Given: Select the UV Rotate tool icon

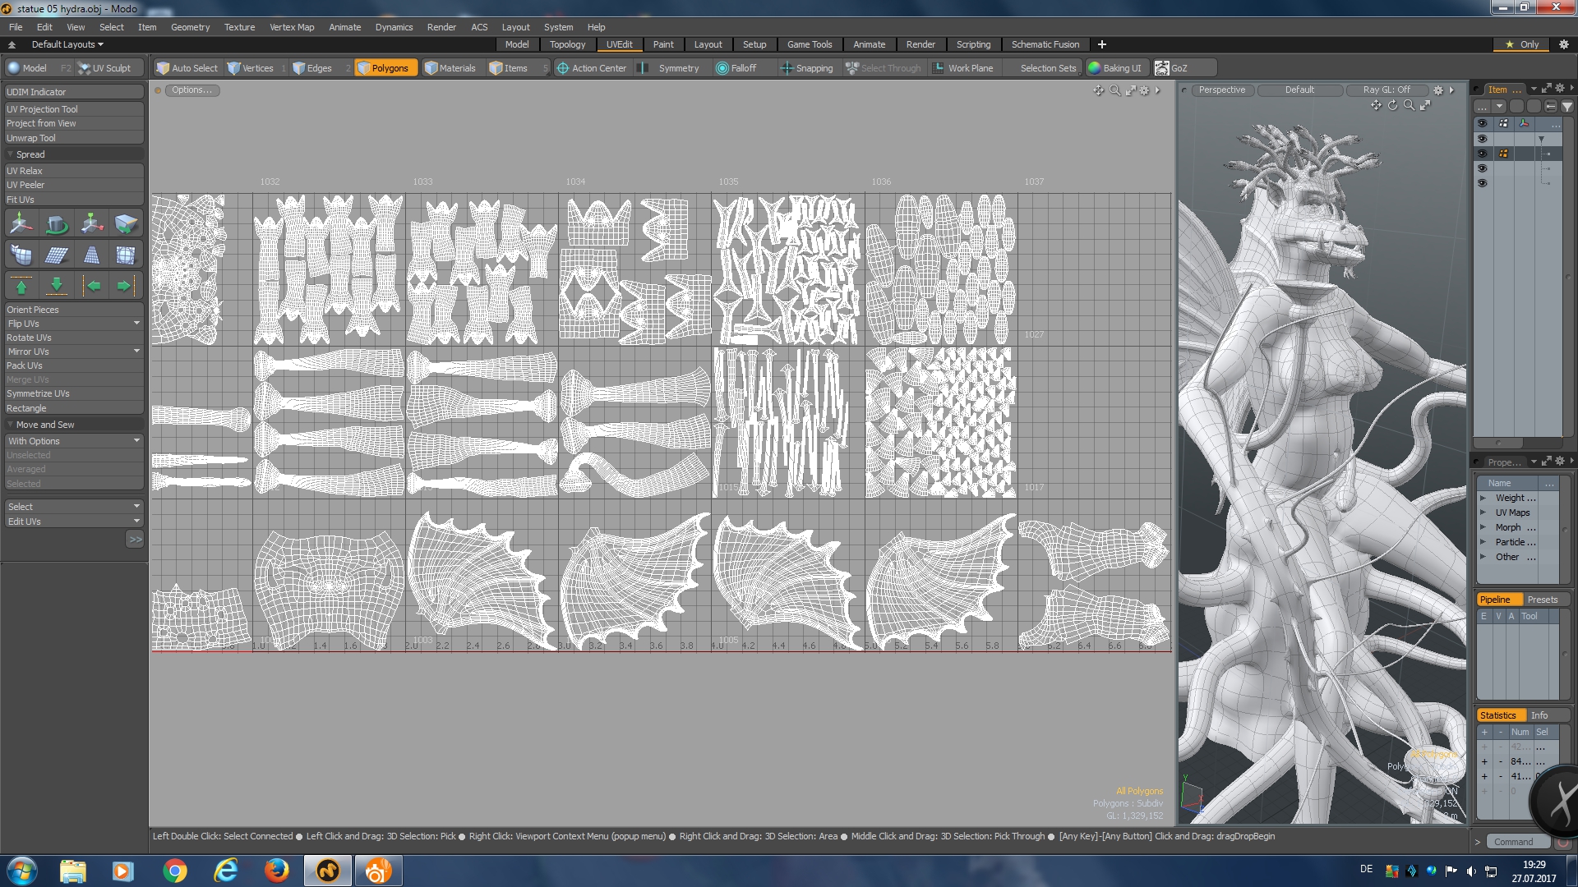Looking at the screenshot, I should point(57,223).
